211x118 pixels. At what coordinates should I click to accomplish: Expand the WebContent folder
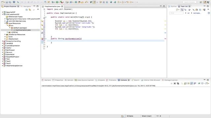pyautogui.click(x=5, y=39)
